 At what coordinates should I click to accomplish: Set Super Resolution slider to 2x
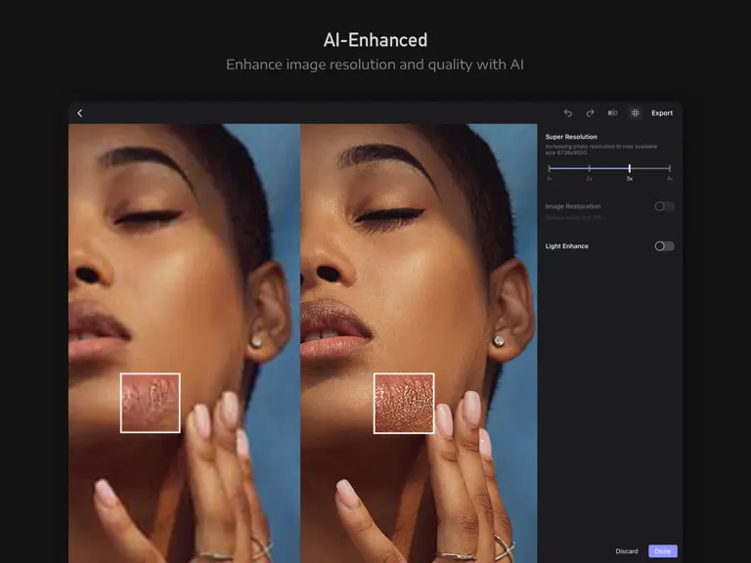(x=589, y=168)
